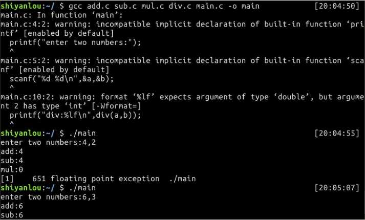365x220 pixels.
Task: Click the main.c:4:2 warning text
Action: [x=182, y=29]
